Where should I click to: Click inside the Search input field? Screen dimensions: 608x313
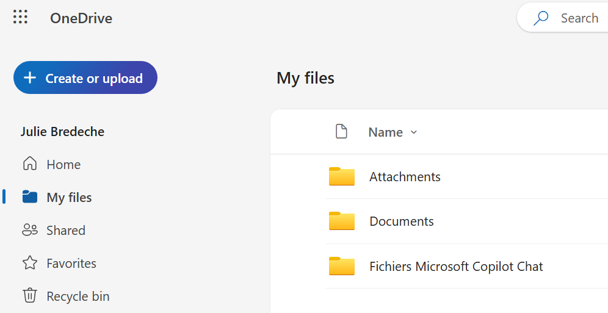pos(580,18)
